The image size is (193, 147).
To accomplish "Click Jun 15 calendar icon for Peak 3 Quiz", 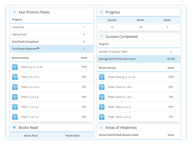I will [x=102, y=77].
